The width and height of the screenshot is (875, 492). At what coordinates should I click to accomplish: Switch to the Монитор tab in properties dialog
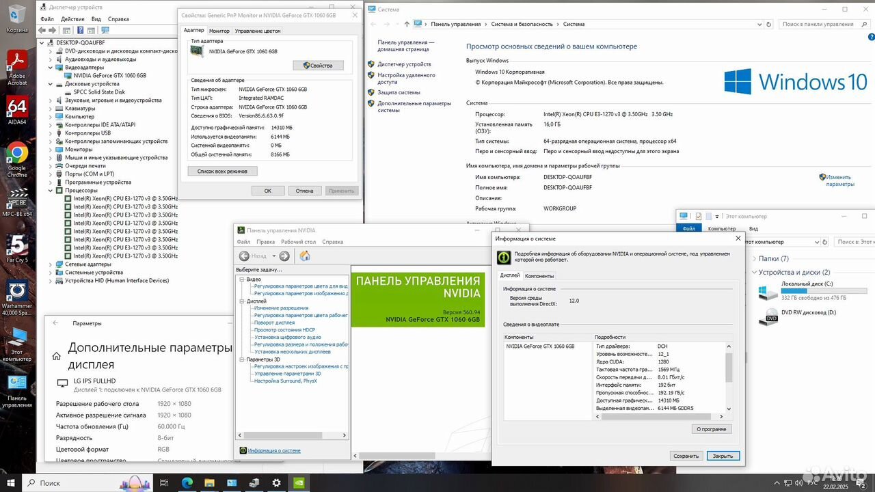pos(219,31)
